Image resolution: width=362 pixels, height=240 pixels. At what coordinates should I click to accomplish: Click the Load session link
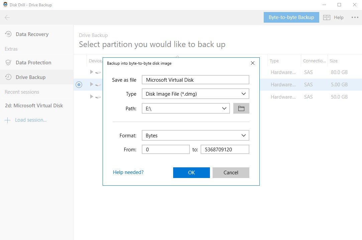[31, 120]
